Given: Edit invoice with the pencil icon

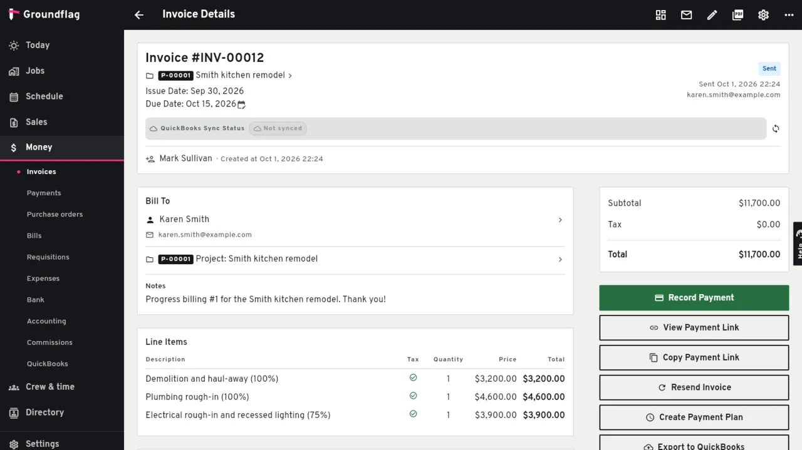Looking at the screenshot, I should click(712, 15).
